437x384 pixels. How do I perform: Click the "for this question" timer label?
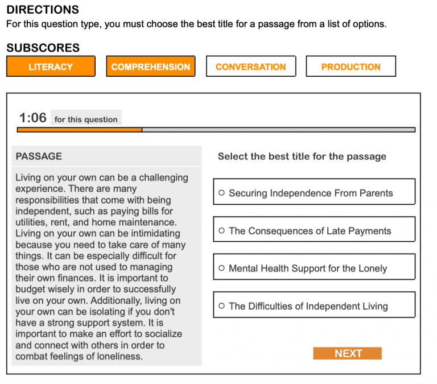(86, 119)
